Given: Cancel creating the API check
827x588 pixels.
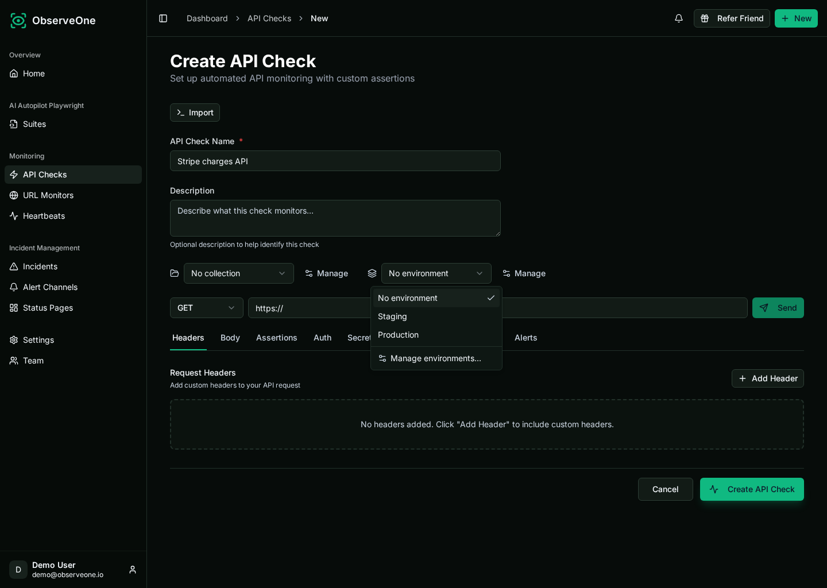Looking at the screenshot, I should 666,489.
